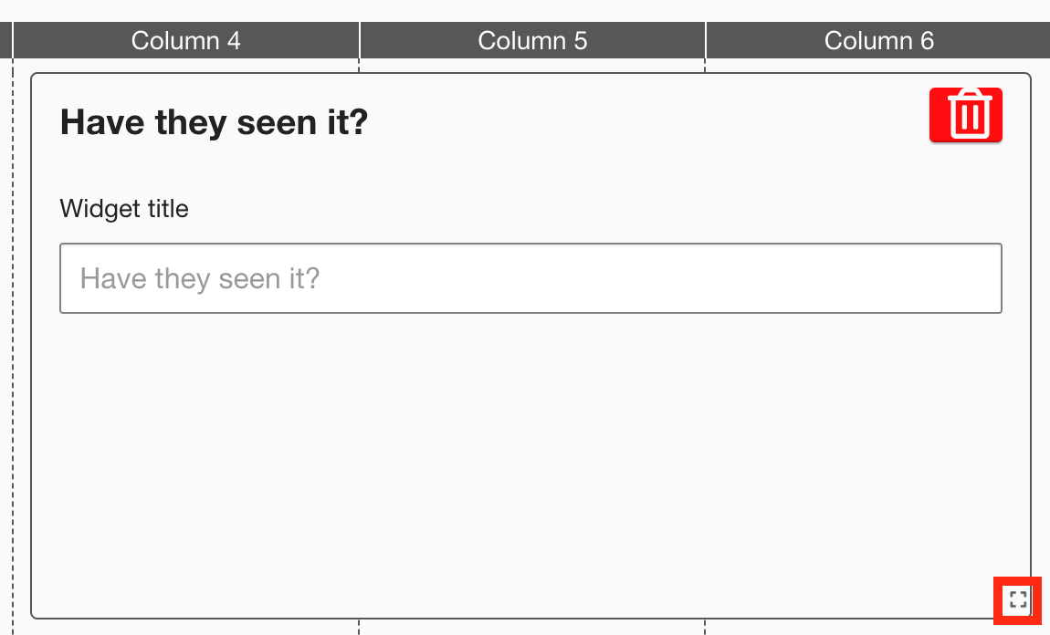Click the Column 6 header bar

pos(879,40)
